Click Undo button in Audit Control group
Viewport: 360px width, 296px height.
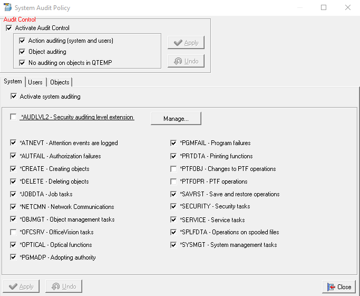(186, 61)
